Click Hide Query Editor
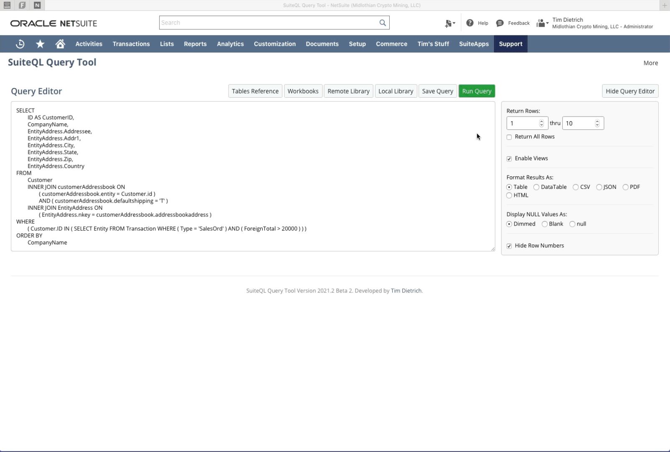 tap(630, 91)
